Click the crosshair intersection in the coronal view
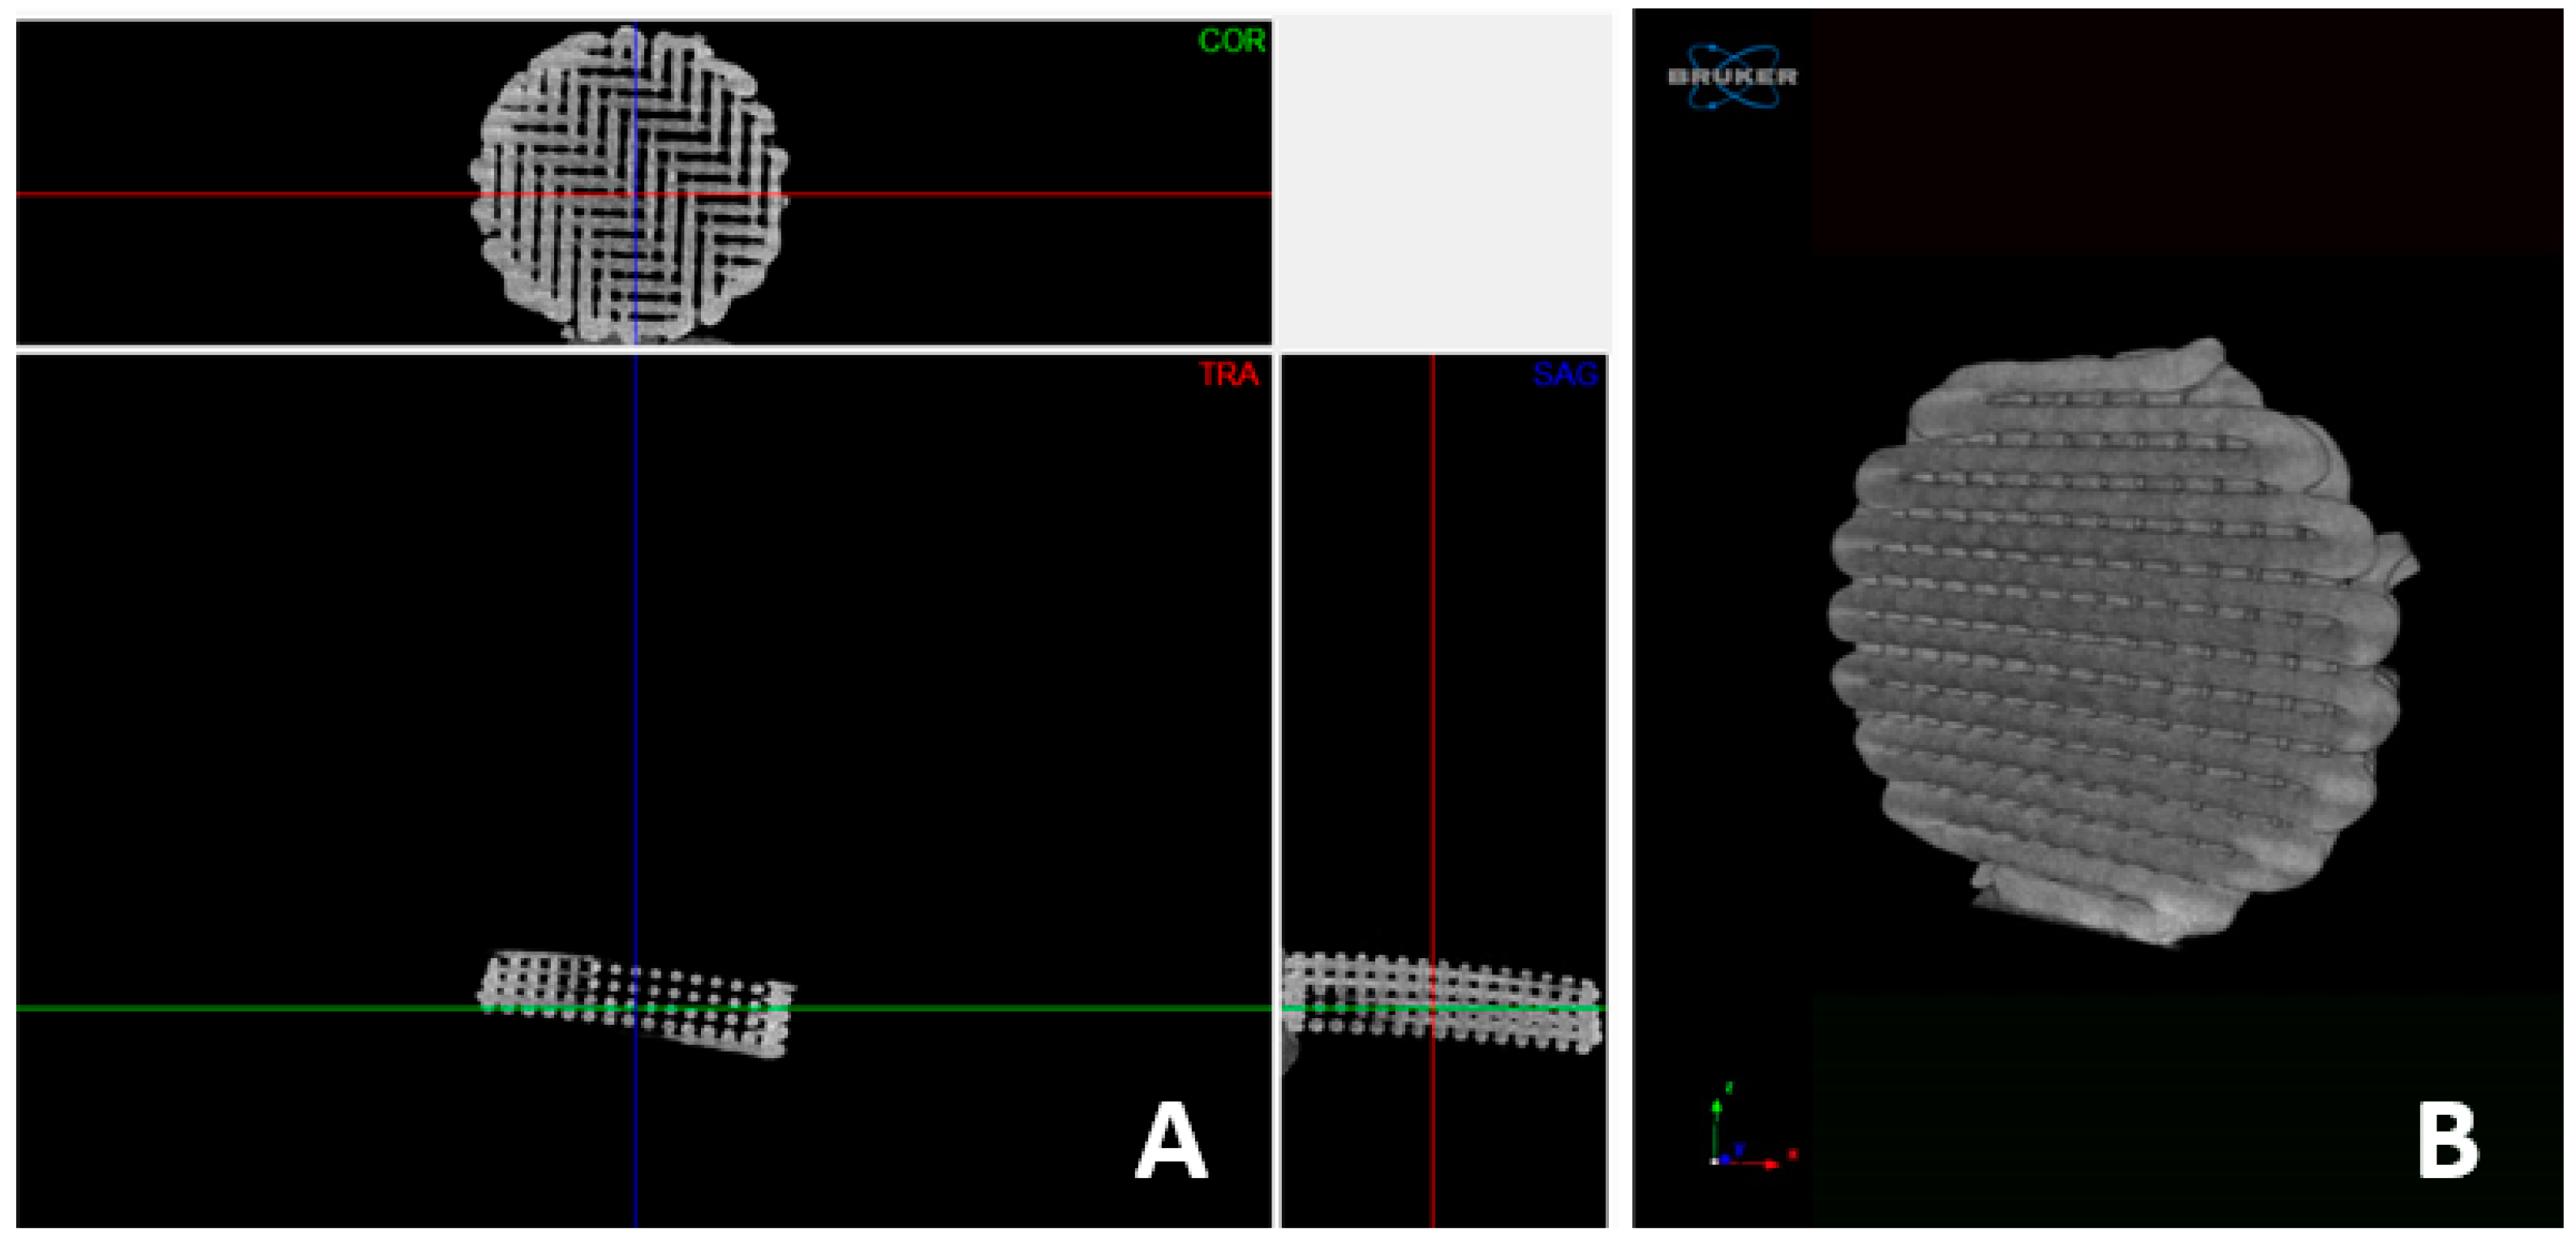2576x1242 pixels. point(636,194)
